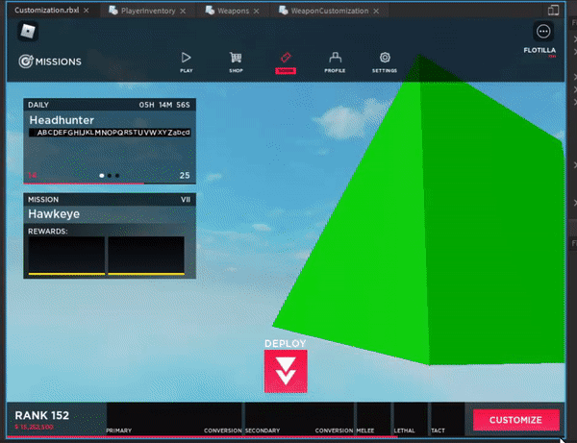Close the PlayerInventory tab
Screen dimensions: 577x443
click(183, 12)
